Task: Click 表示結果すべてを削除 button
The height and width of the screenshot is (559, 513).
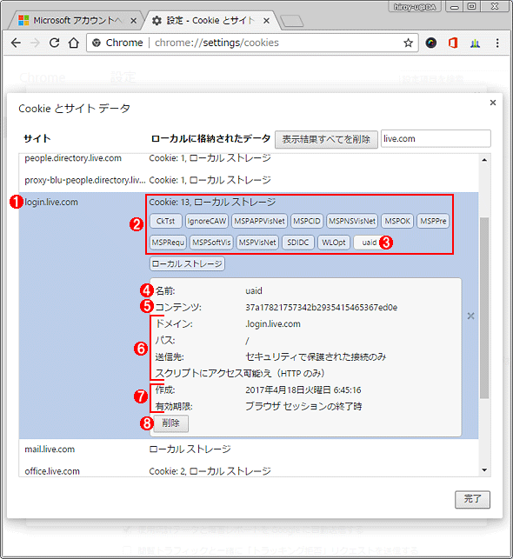Action: [x=326, y=139]
